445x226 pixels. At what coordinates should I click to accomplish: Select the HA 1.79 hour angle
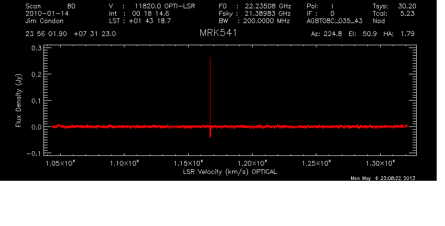[x=401, y=34]
